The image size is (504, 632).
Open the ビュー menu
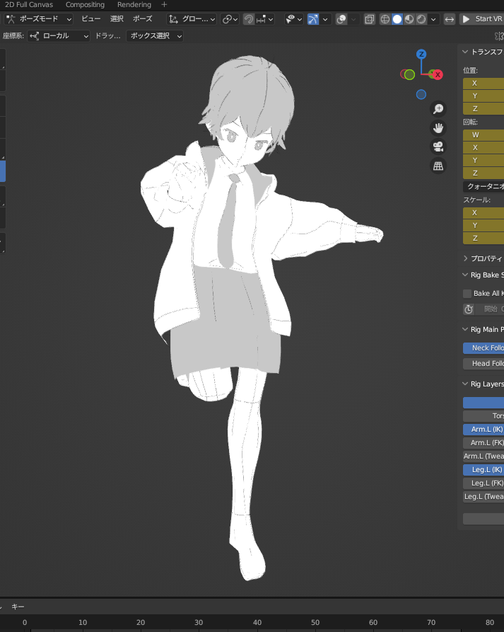point(91,19)
